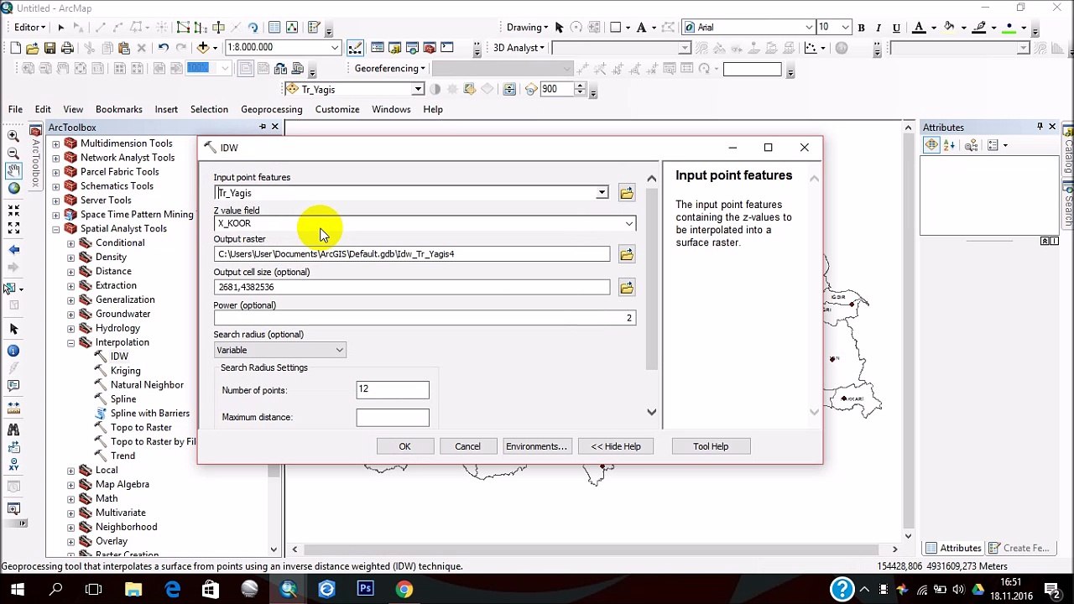Expand the Network Analyst Tools toolbox
The image size is (1074, 604).
[56, 158]
